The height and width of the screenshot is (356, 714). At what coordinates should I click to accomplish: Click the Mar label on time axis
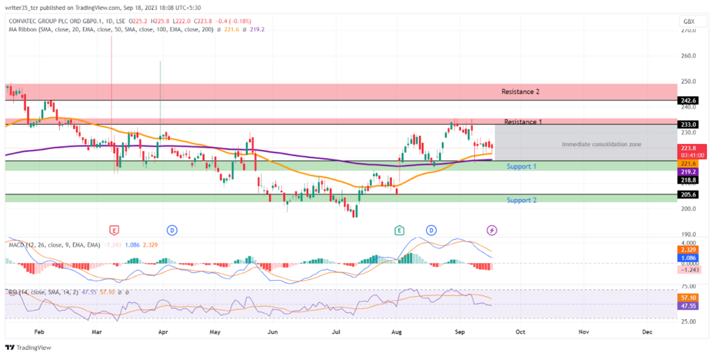click(98, 332)
